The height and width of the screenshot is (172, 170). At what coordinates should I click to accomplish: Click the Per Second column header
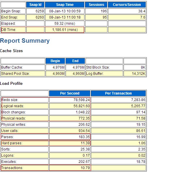click(x=70, y=93)
